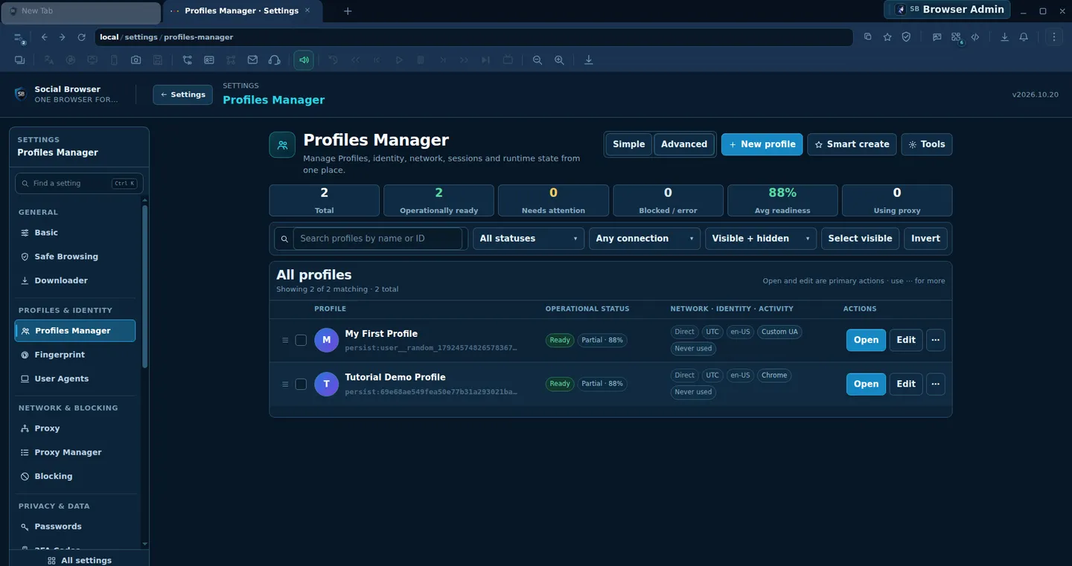This screenshot has width=1072, height=566.
Task: Tick the Tutorial Demo Profile checkbox
Action: coord(301,384)
